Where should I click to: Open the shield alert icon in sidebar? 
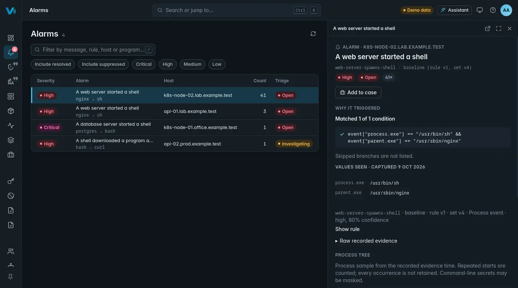[x=11, y=67]
